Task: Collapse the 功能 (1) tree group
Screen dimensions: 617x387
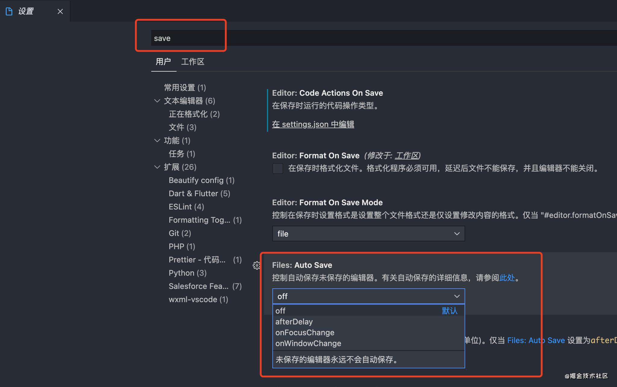Action: (157, 141)
